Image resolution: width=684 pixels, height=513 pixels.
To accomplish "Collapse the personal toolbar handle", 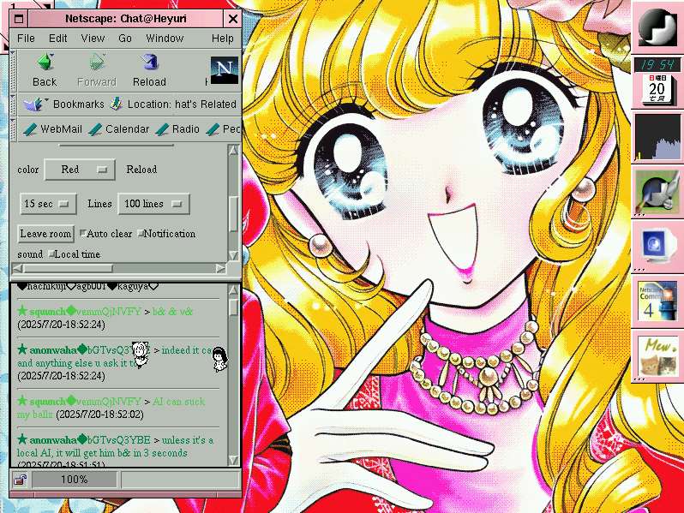I will [13, 129].
